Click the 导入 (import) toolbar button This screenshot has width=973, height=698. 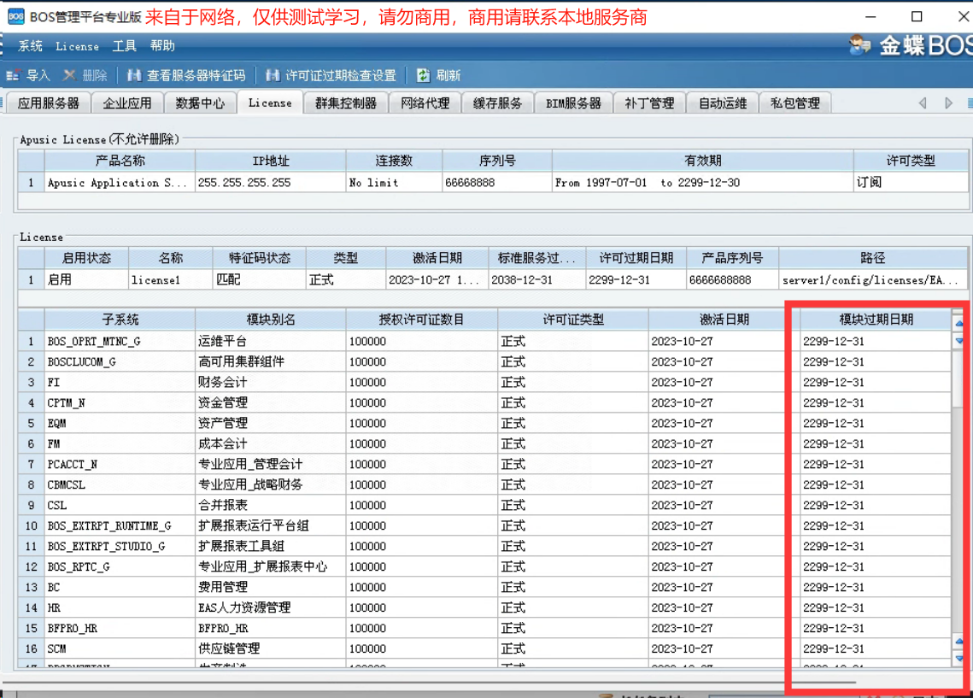28,76
